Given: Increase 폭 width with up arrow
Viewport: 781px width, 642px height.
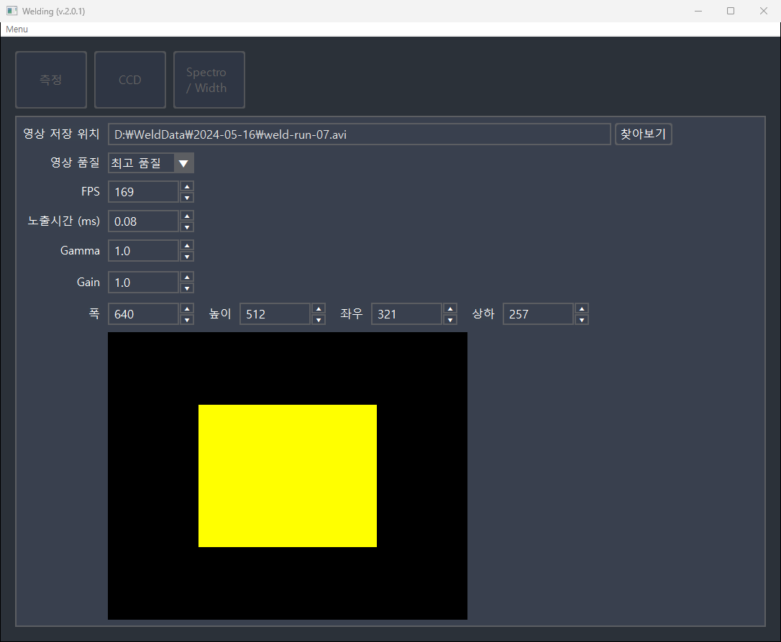Looking at the screenshot, I should tap(187, 309).
